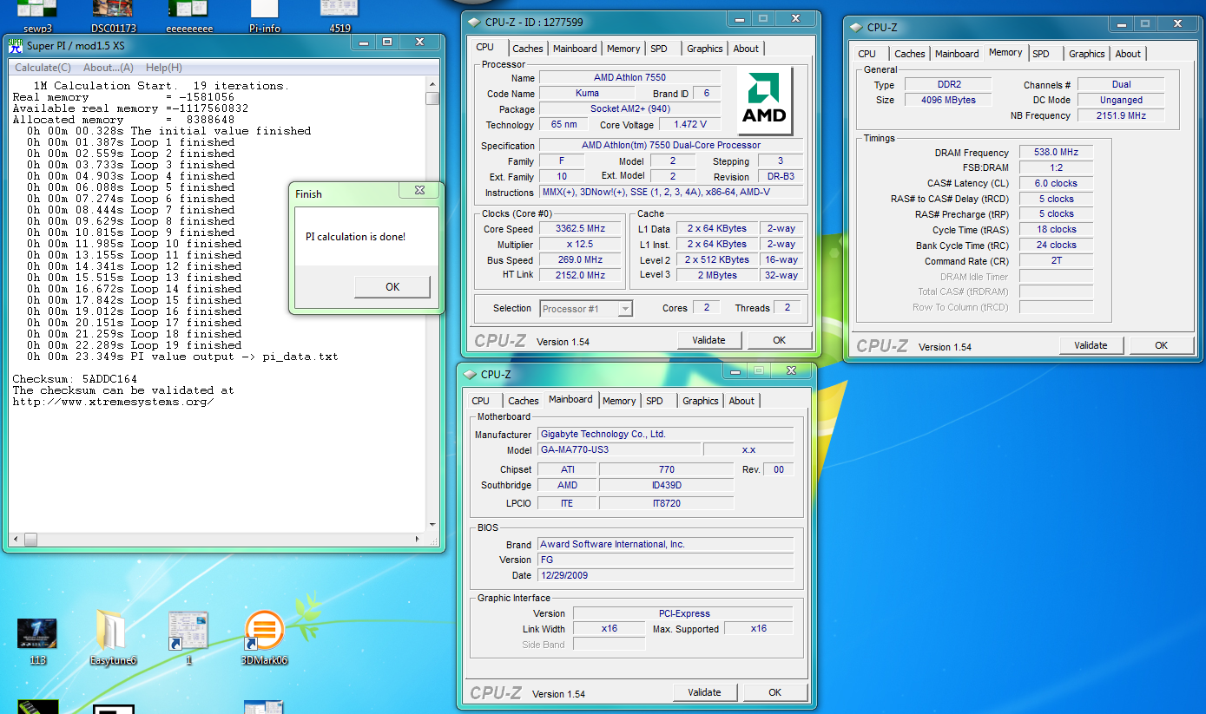
Task: Switch to Memory tab in CPU-Z ID 1277599 window
Action: pyautogui.click(x=623, y=49)
